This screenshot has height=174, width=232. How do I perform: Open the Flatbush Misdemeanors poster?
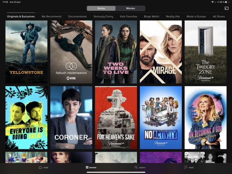tap(71, 52)
